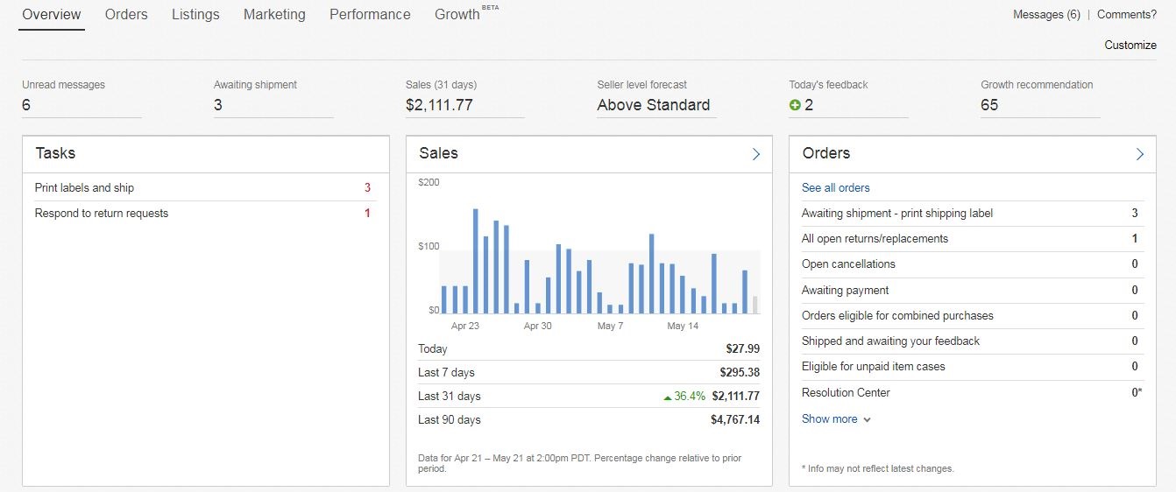Open Awaiting shipment - print shipping label
The height and width of the screenshot is (492, 1176).
[x=896, y=214]
